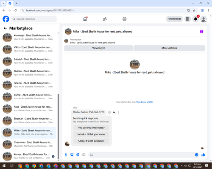The image size is (212, 169).
Task: Reload the page in Chrome
Action: coord(16,11)
